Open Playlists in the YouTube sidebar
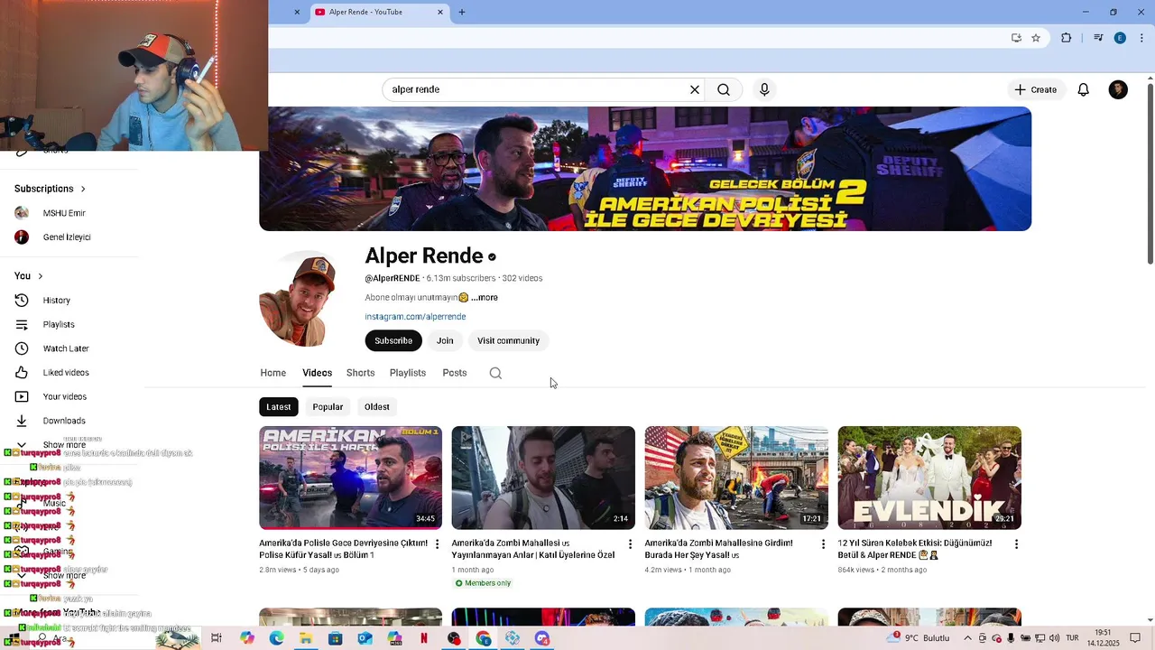 (59, 324)
